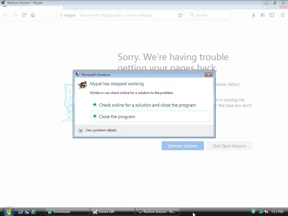288x216 pixels.
Task: Click Switch between windows quick launch icon
Action: coord(27,212)
